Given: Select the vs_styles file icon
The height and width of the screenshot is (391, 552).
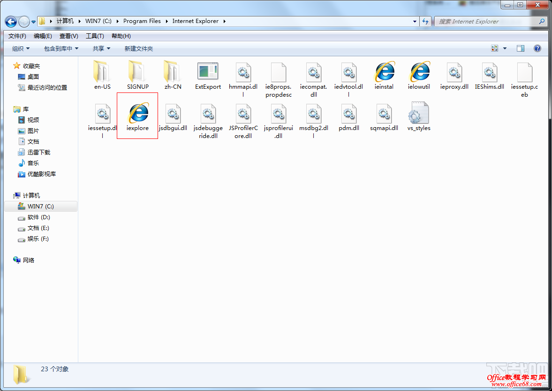Looking at the screenshot, I should 418,113.
